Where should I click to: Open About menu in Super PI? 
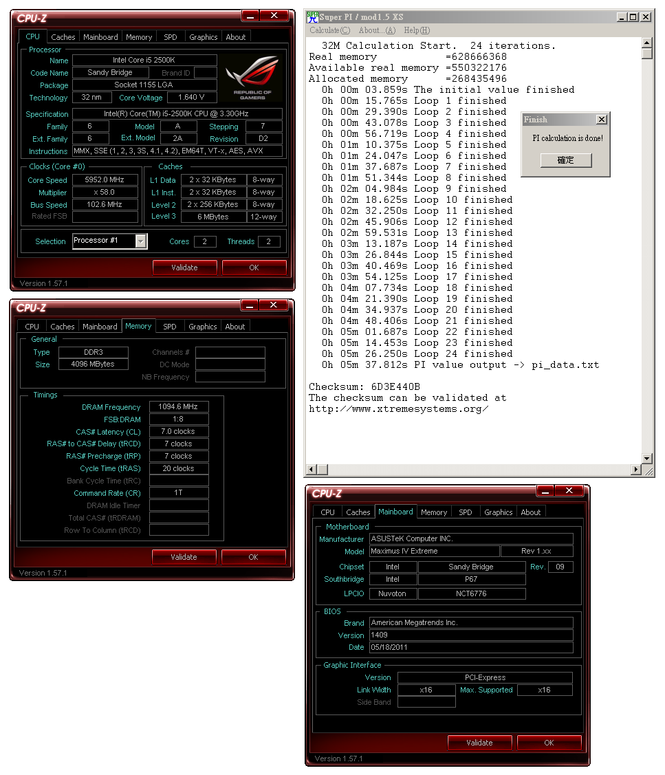(x=378, y=31)
